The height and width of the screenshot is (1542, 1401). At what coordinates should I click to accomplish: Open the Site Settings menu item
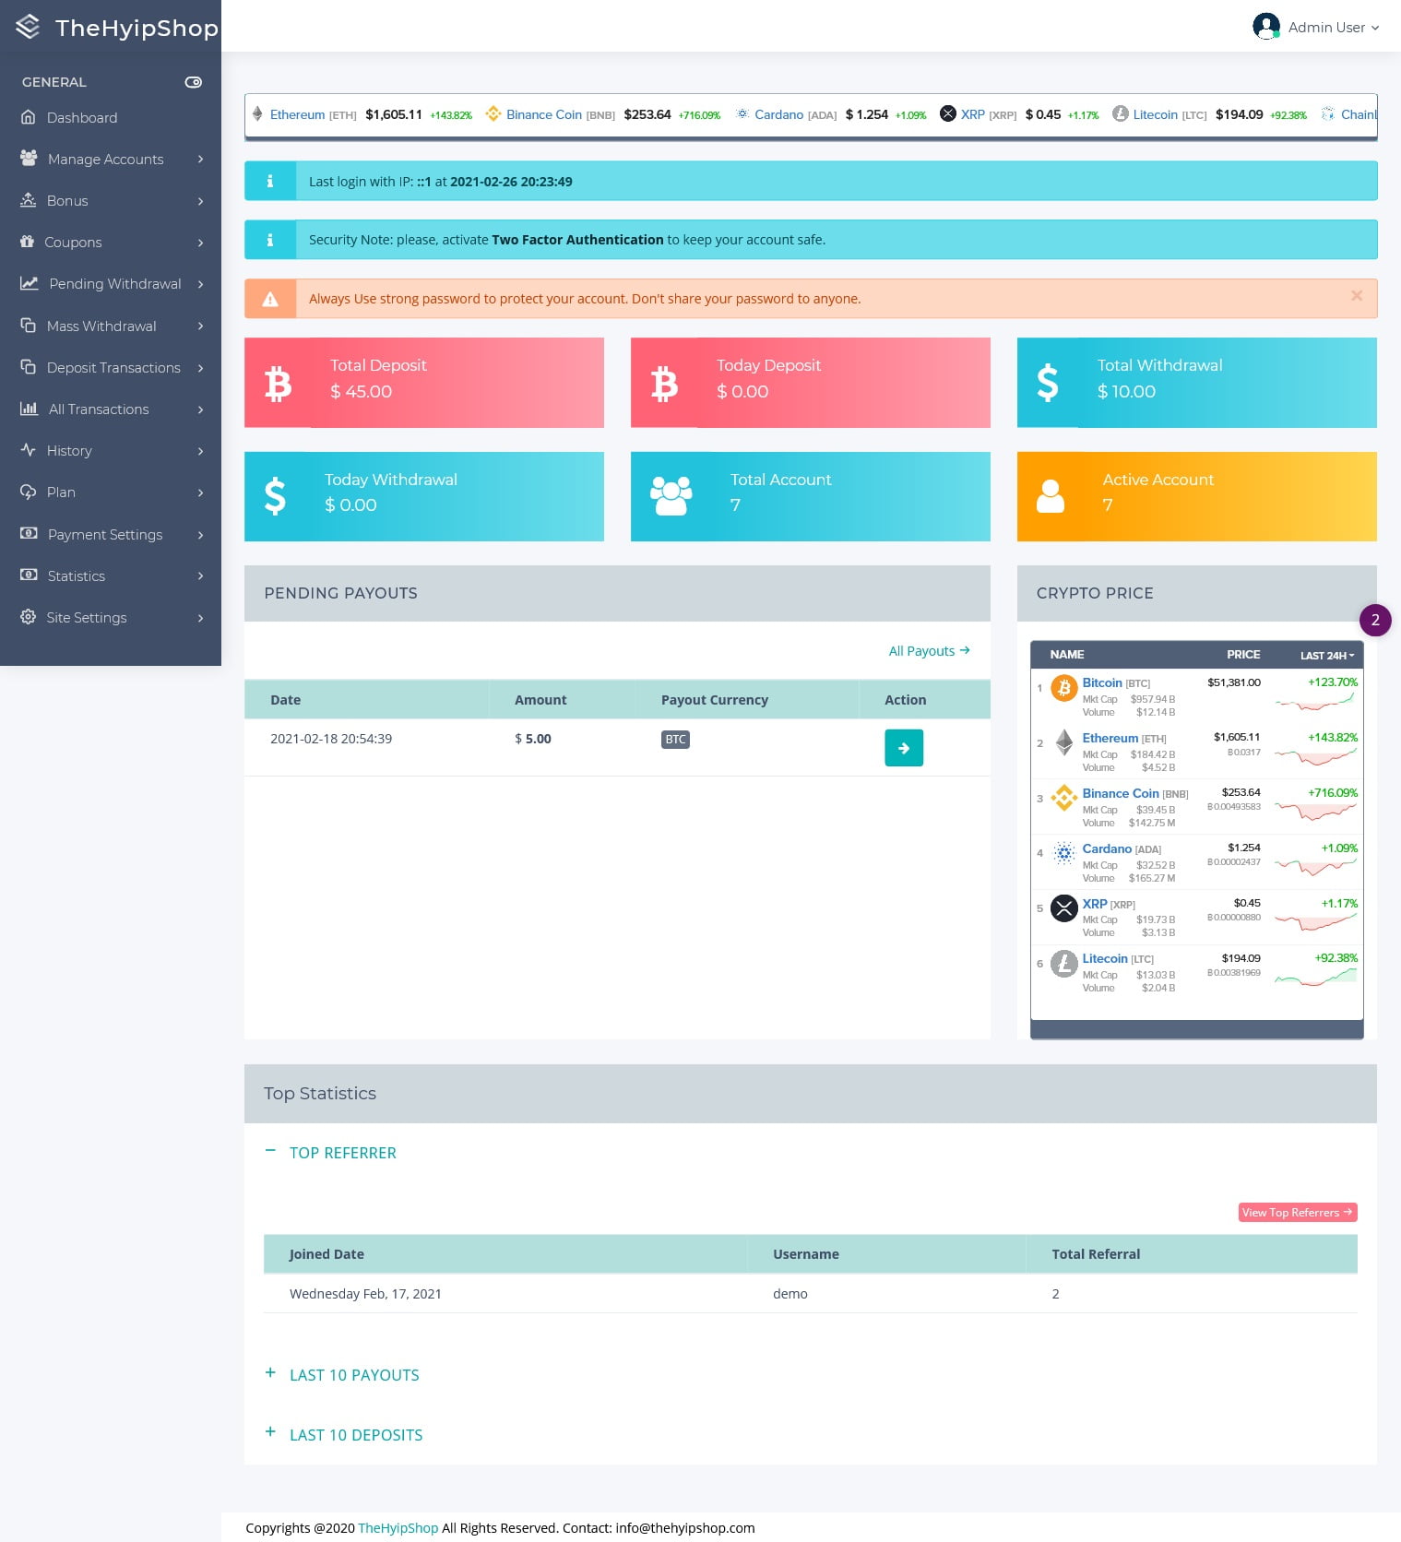111,617
